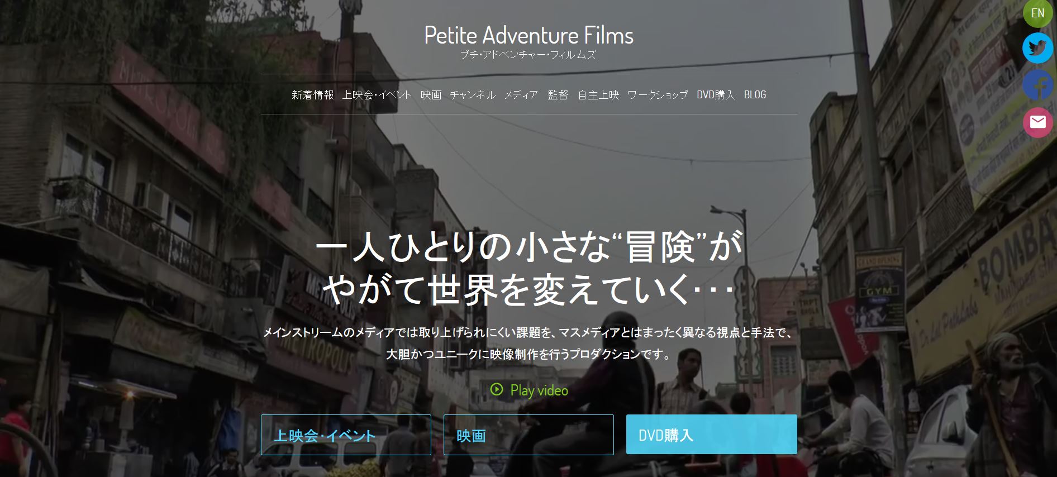The image size is (1057, 477).
Task: Open 上映会・イベント in the navigation bar
Action: click(x=377, y=95)
